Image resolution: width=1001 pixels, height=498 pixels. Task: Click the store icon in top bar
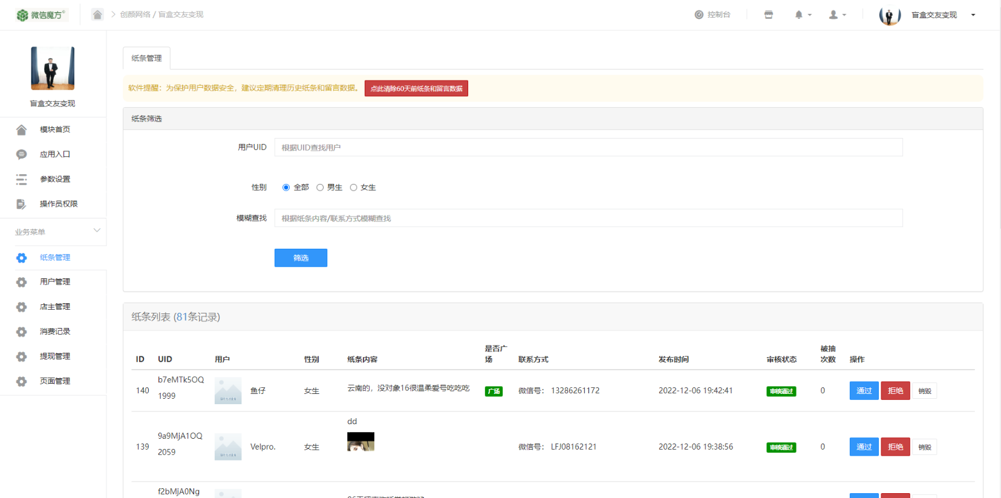(x=768, y=15)
